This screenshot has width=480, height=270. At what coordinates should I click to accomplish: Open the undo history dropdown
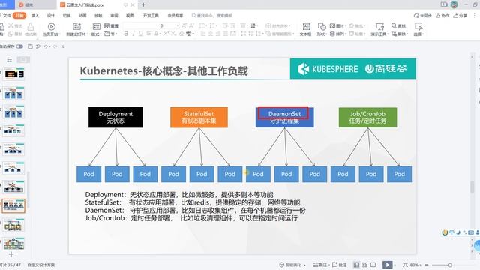click(49, 46)
